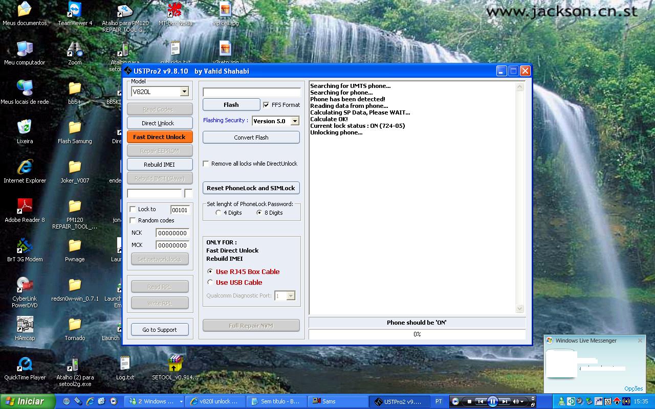Open the Model V820L dropdown
This screenshot has height=409, width=655.
184,92
